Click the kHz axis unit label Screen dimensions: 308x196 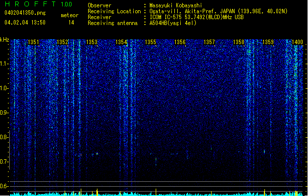[x=4, y=40]
